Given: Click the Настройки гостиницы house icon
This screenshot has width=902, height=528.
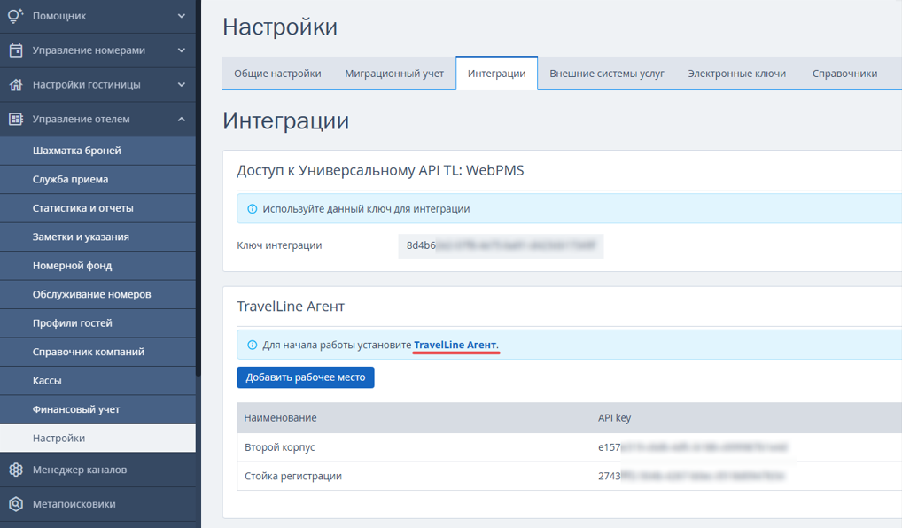Looking at the screenshot, I should pos(16,84).
